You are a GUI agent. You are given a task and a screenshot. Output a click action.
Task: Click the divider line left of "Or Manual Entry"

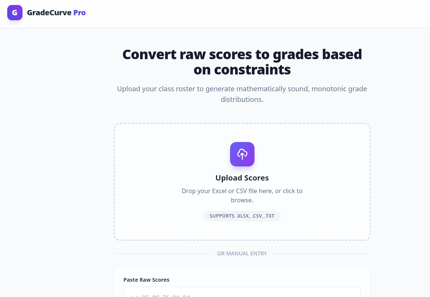(x=163, y=253)
